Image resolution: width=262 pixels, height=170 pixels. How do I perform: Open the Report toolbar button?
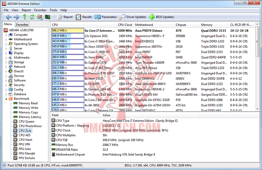click(65, 17)
